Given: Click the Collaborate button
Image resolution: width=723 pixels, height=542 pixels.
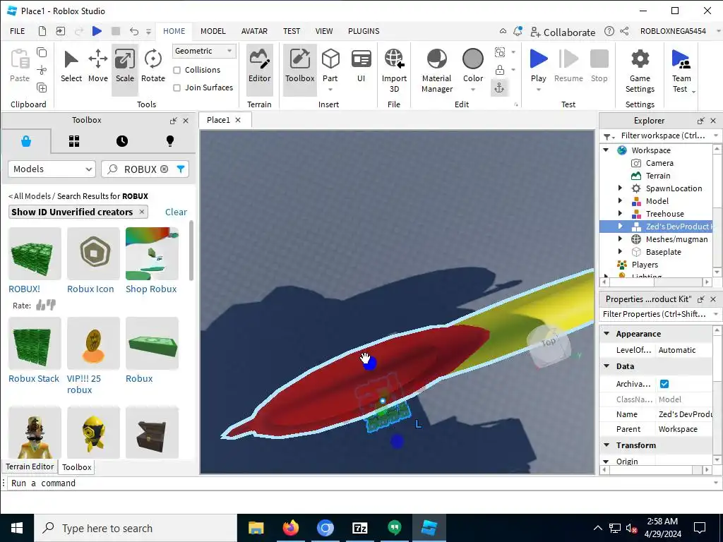Looking at the screenshot, I should (x=563, y=32).
